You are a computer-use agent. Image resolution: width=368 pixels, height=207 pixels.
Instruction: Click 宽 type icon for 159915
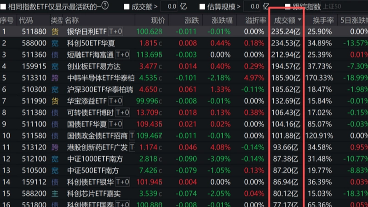(55, 66)
